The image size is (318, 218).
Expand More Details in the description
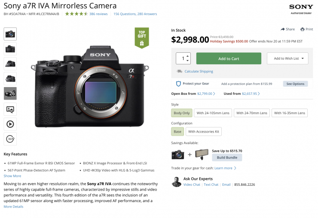(x=14, y=206)
